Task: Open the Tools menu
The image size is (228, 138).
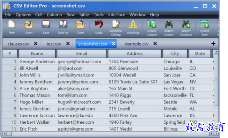Action: [x=99, y=15]
